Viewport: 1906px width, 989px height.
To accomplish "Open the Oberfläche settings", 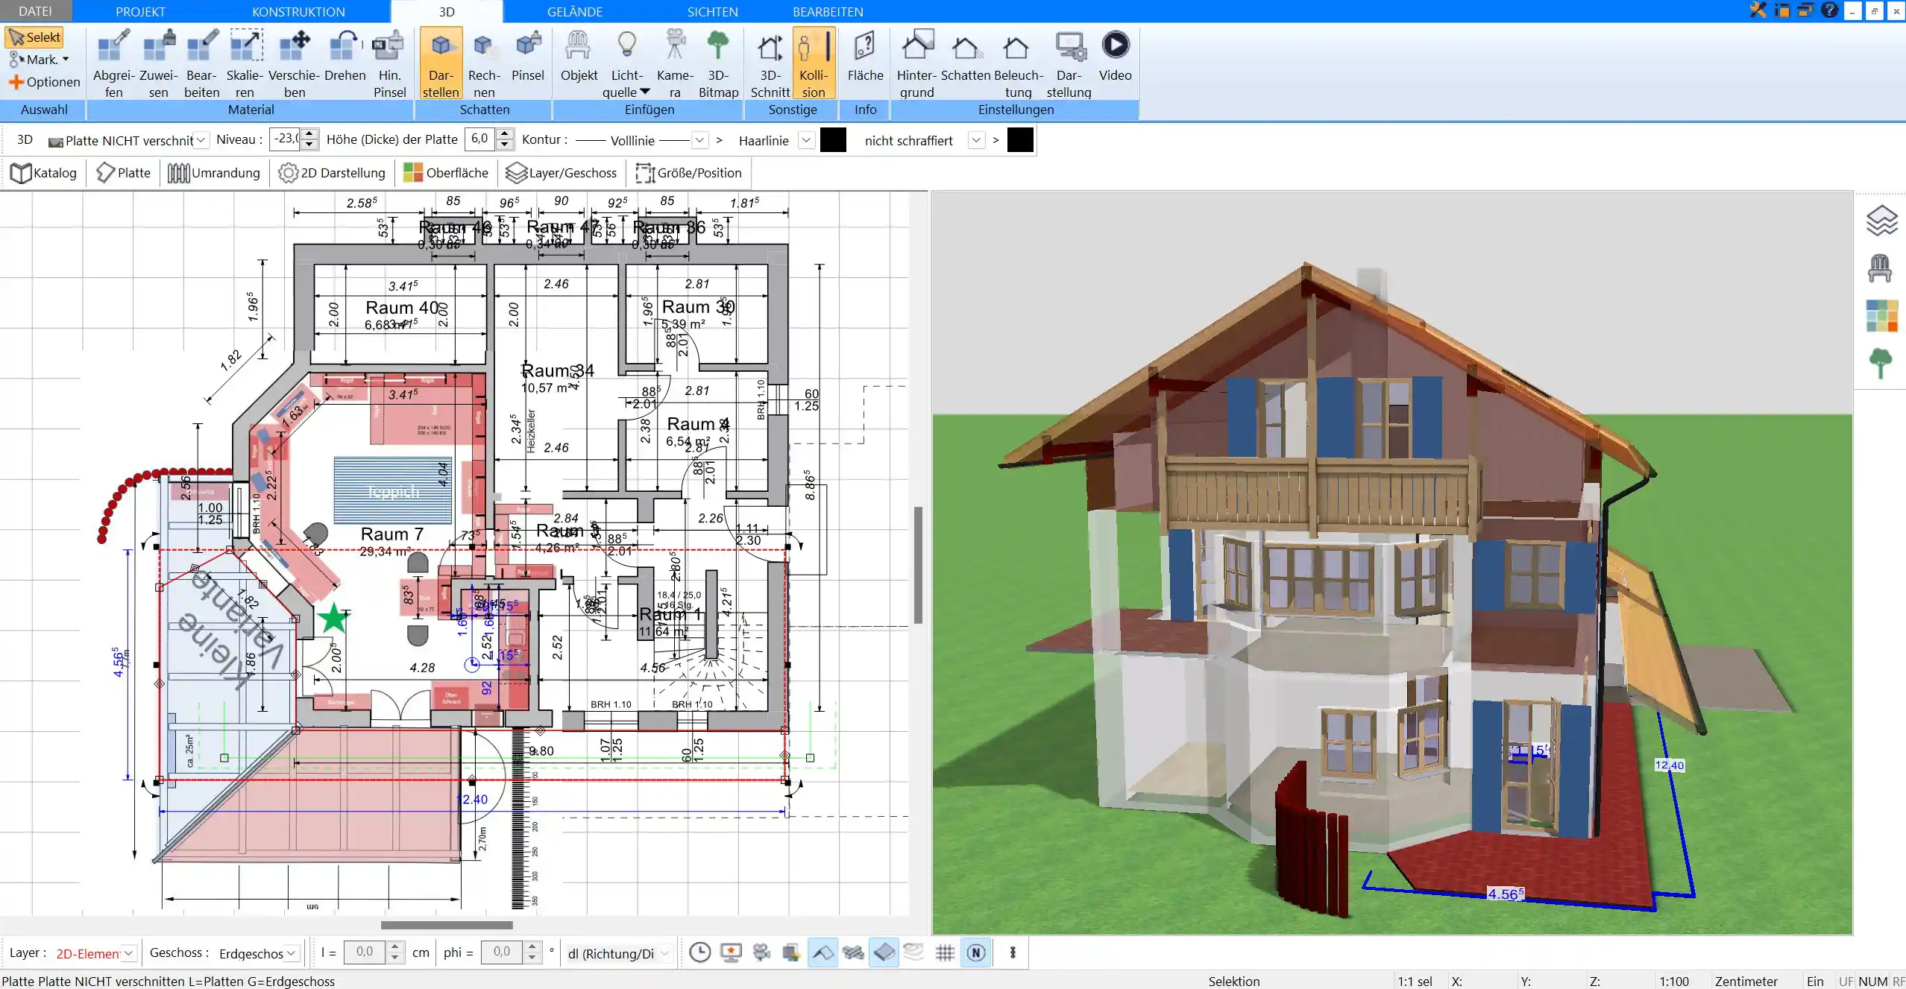I will click(446, 173).
